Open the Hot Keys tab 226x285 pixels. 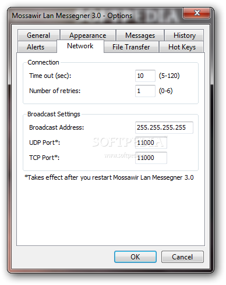(182, 47)
